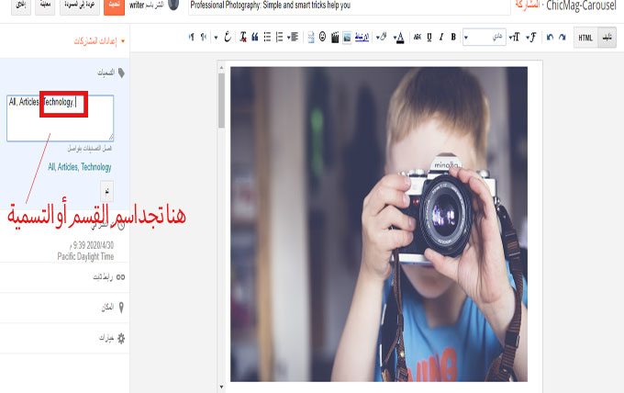
Task: Click the author profile avatar
Action: click(173, 5)
